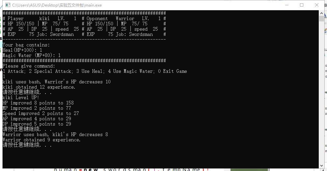Click the '0 Exit Game' option text
The height and width of the screenshot is (171, 327).
pyautogui.click(x=173, y=71)
